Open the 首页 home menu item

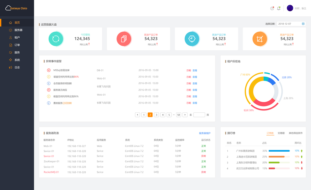tap(17, 22)
